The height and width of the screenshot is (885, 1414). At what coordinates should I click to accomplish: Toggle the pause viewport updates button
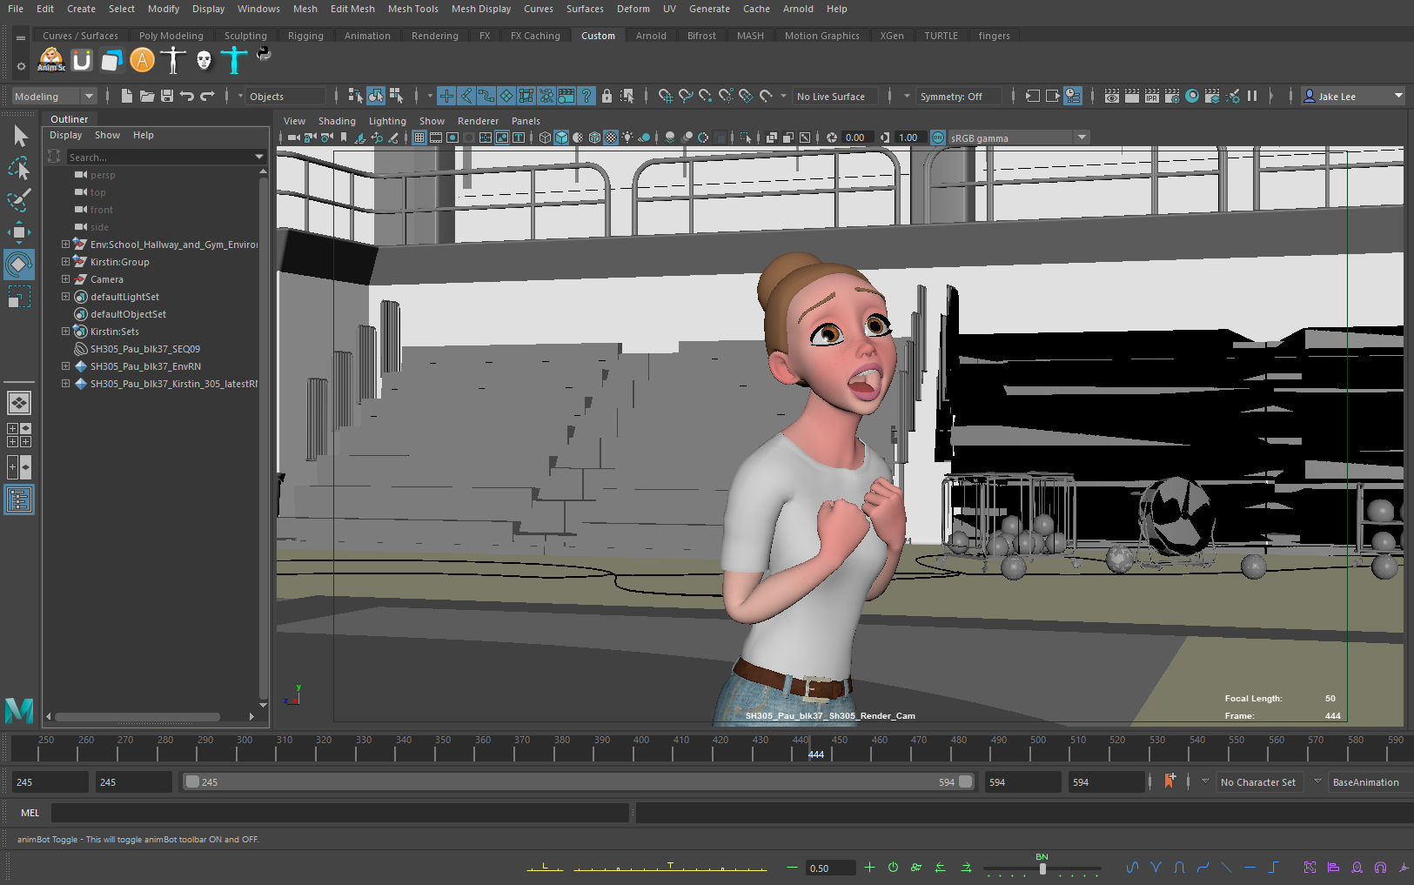click(1253, 96)
